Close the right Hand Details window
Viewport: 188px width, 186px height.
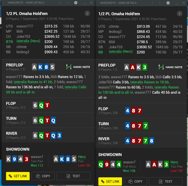click(183, 3)
